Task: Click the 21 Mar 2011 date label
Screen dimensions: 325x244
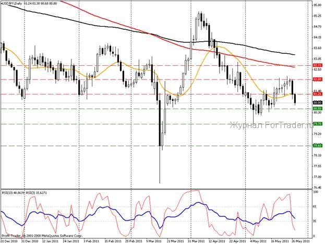Action: pos(176,241)
